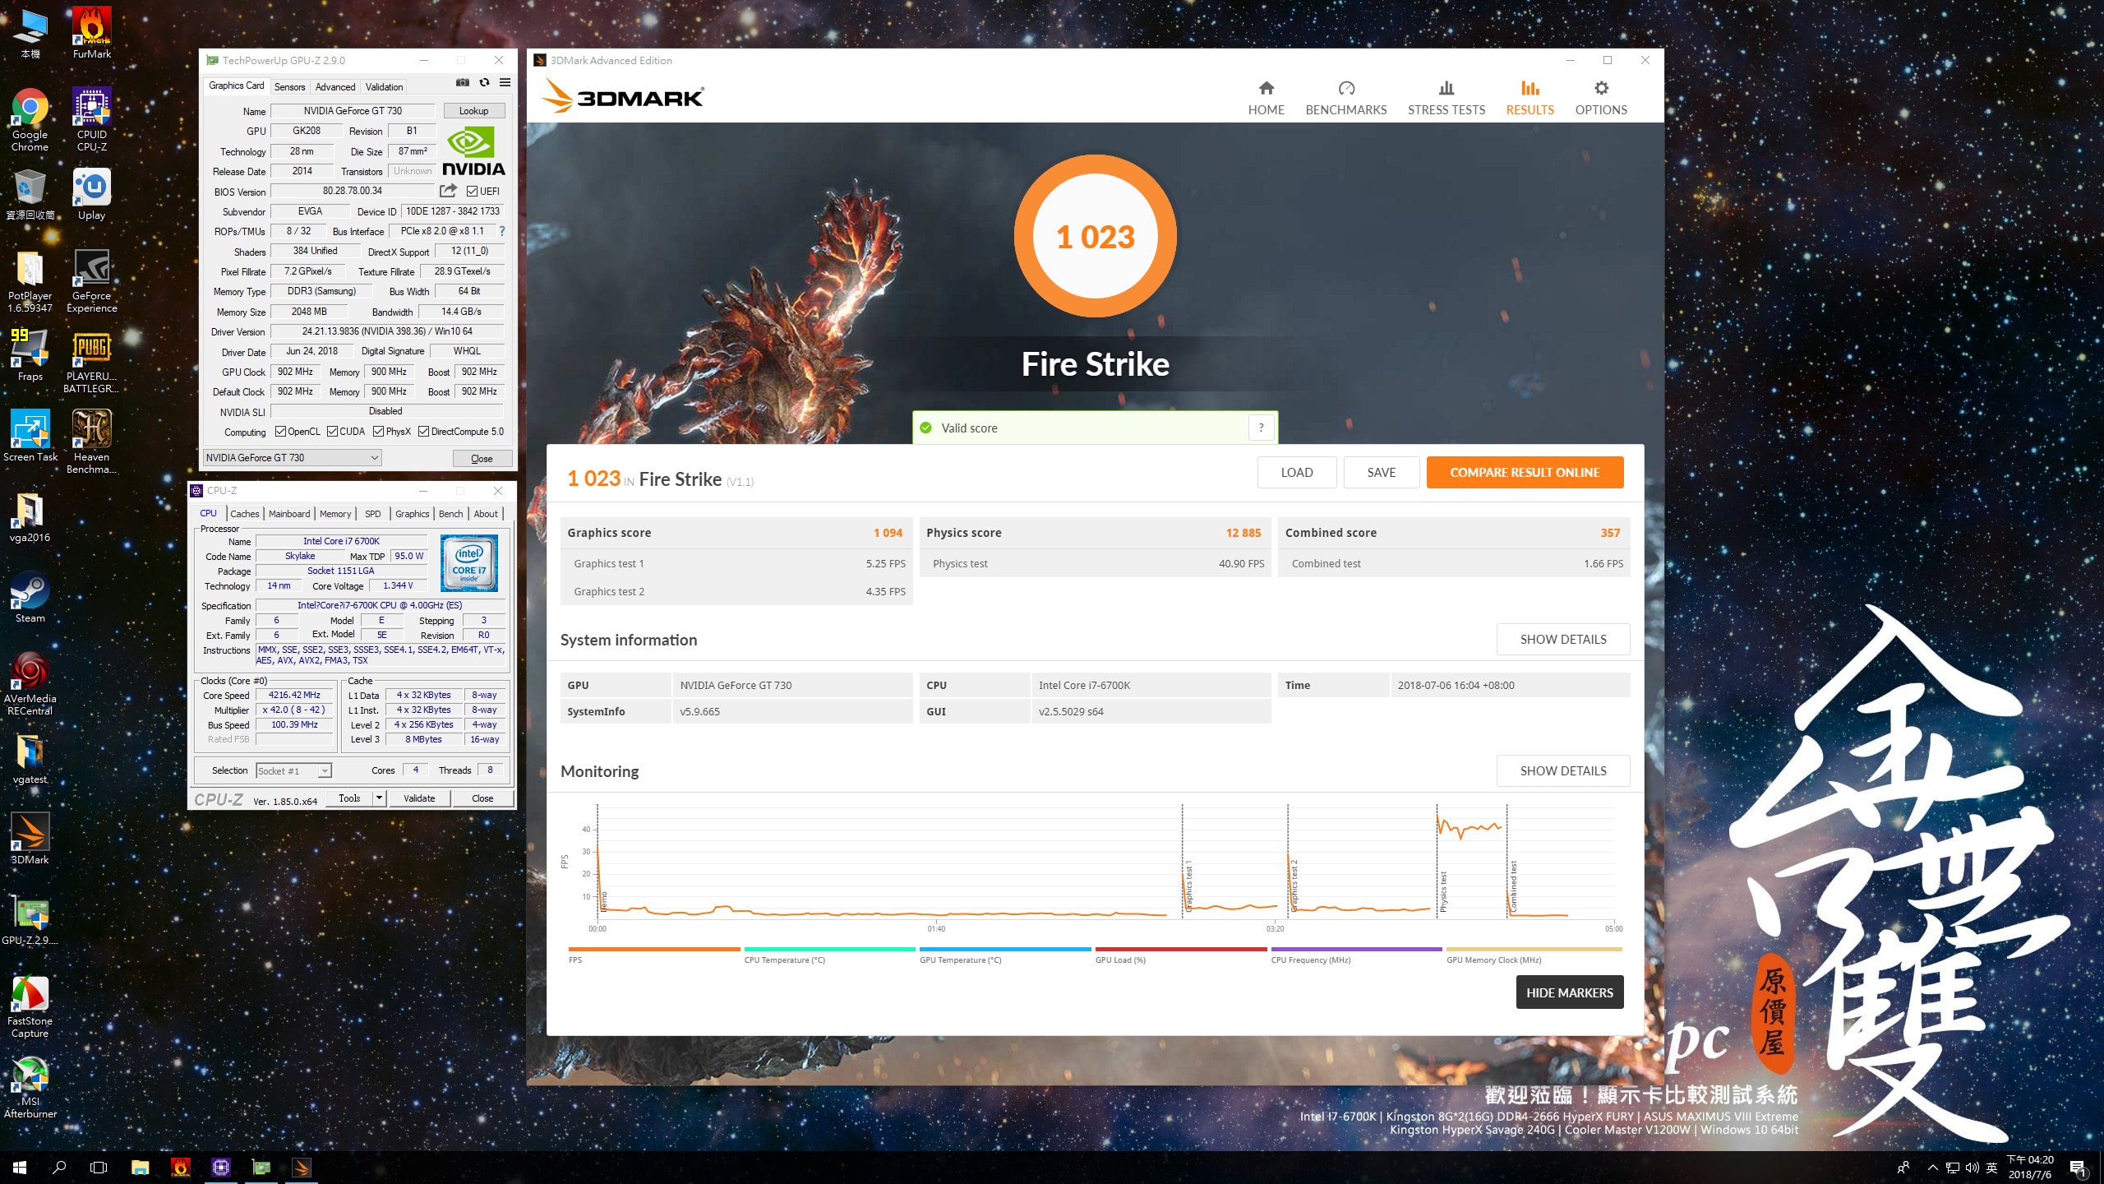Screen dimensions: 2104x1184
Task: Switch to the GPU-Z Sensors tab
Action: [289, 87]
